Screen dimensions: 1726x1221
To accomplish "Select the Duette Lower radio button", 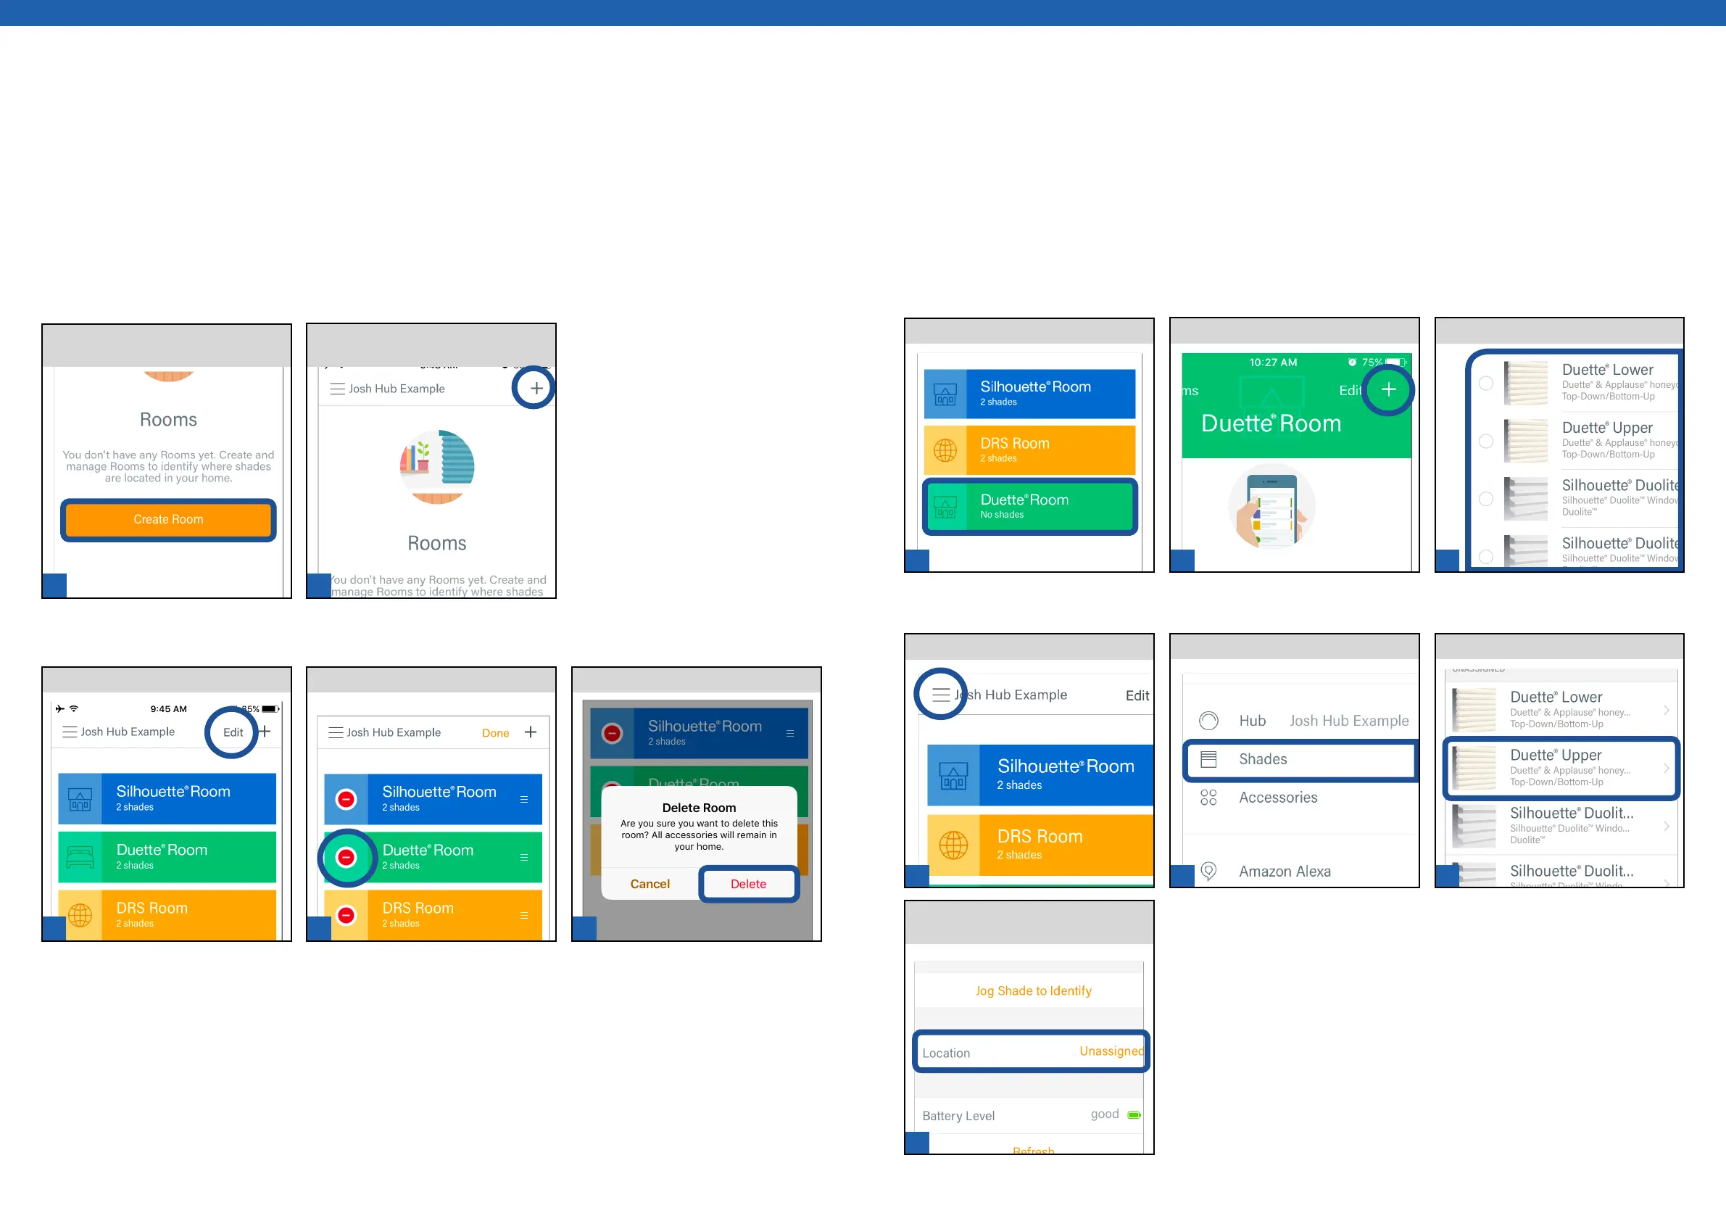I will point(1486,383).
